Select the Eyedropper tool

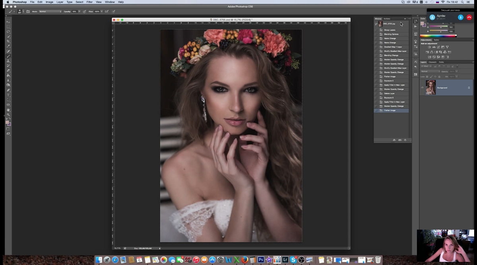tap(8, 46)
